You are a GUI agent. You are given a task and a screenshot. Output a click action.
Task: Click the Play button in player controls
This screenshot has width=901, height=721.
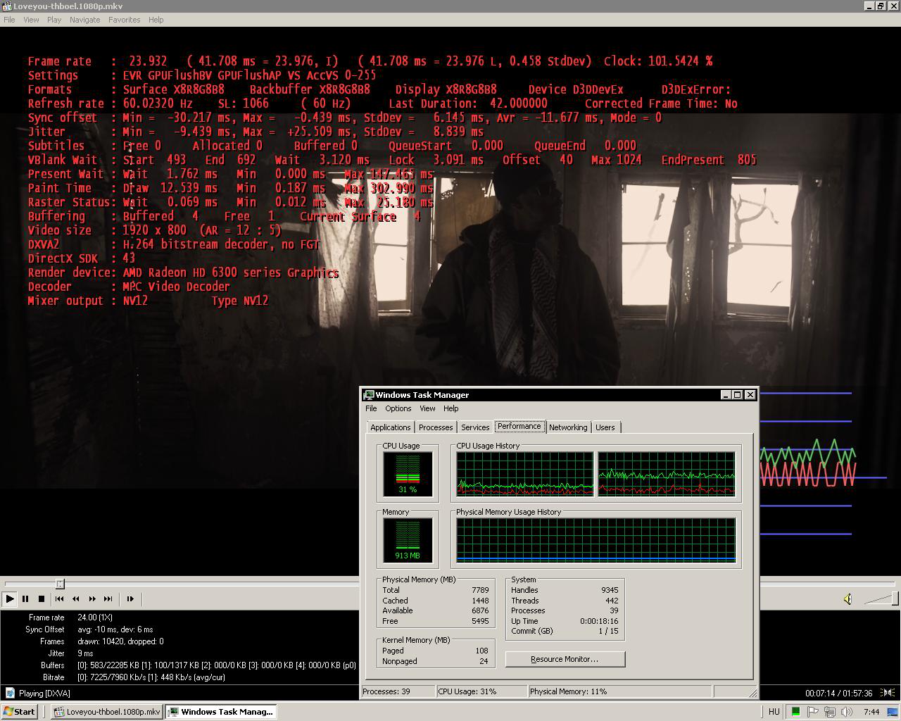click(10, 599)
